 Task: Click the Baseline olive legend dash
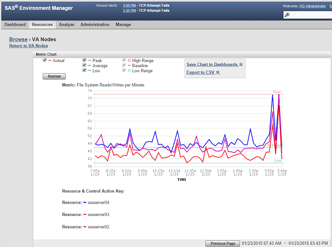pos(129,66)
